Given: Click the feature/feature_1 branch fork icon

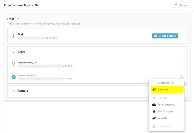Looking at the screenshot, I should pos(14,64).
